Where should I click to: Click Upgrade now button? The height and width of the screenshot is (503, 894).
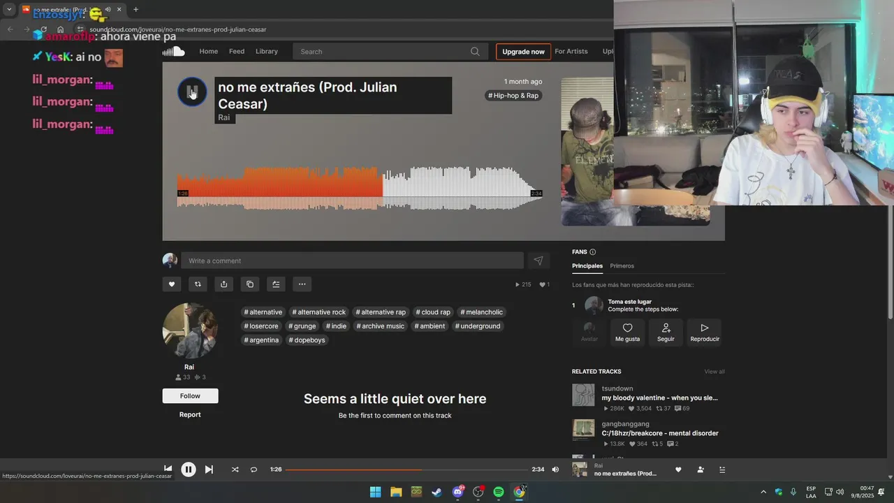coord(523,52)
